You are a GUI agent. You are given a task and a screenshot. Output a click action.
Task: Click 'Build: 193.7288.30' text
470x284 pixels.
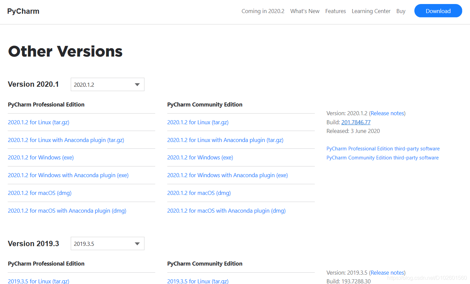pyautogui.click(x=349, y=281)
